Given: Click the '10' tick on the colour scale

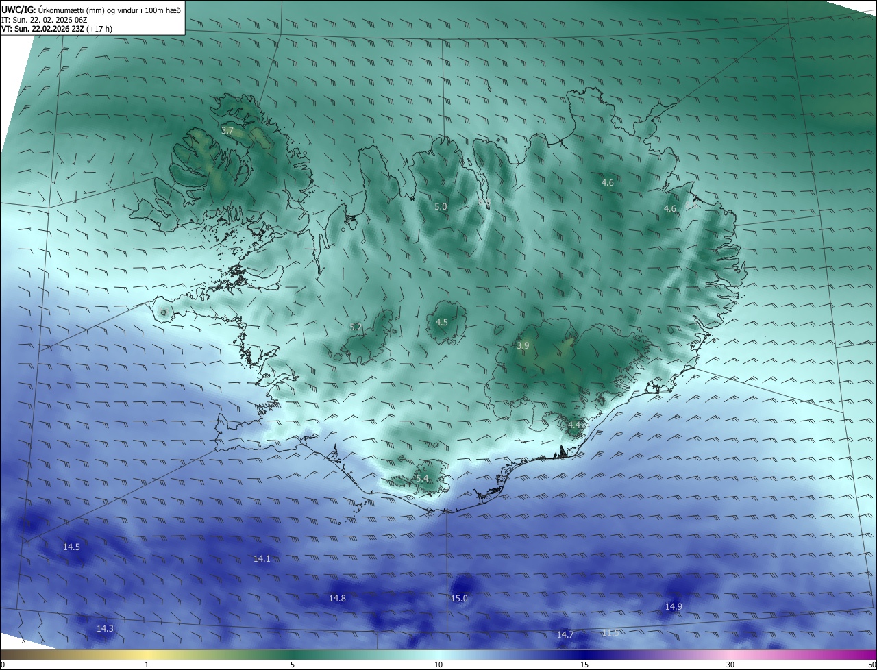Looking at the screenshot, I should (438, 665).
